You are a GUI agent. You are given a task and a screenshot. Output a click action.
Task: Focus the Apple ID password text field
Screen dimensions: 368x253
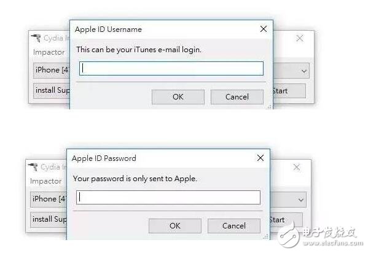(168, 197)
